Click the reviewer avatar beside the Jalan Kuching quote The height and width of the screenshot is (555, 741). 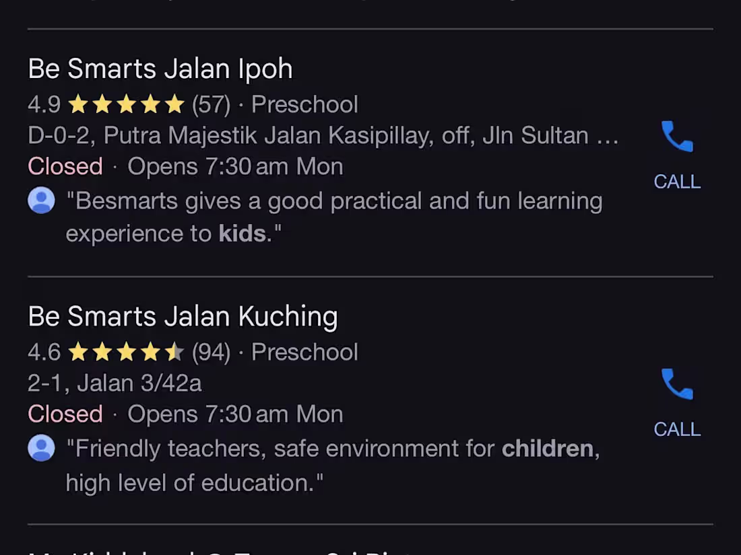(x=41, y=447)
